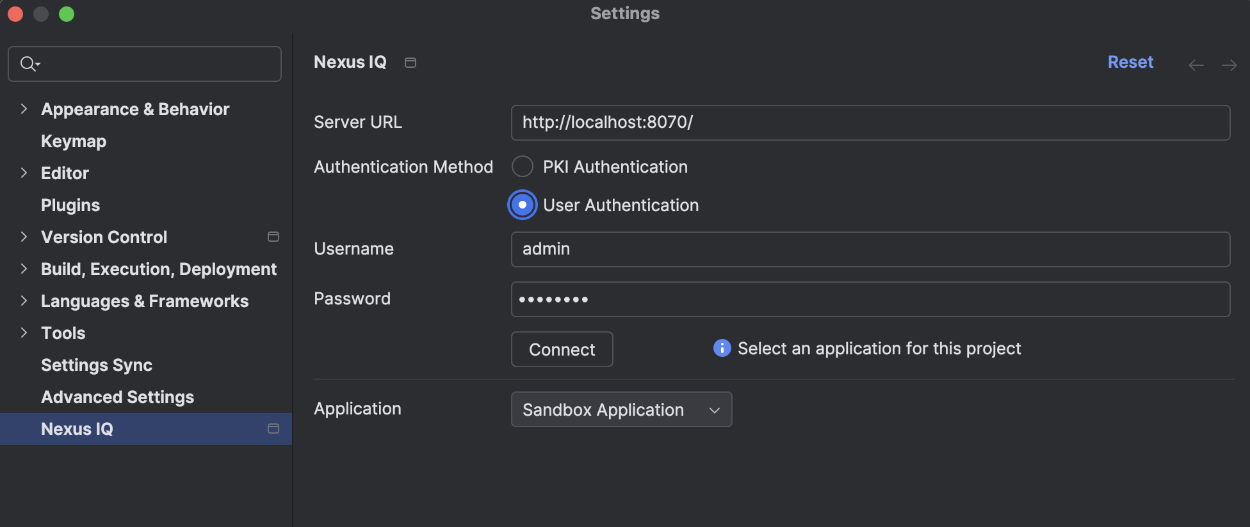
Task: Expand Appearance & Behavior section
Action: coord(24,109)
